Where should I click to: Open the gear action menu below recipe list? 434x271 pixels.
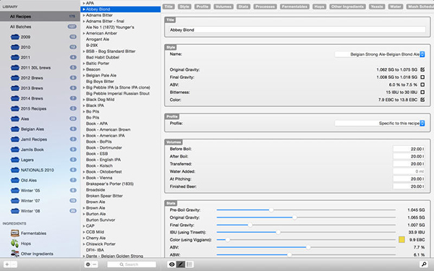click(x=88, y=264)
